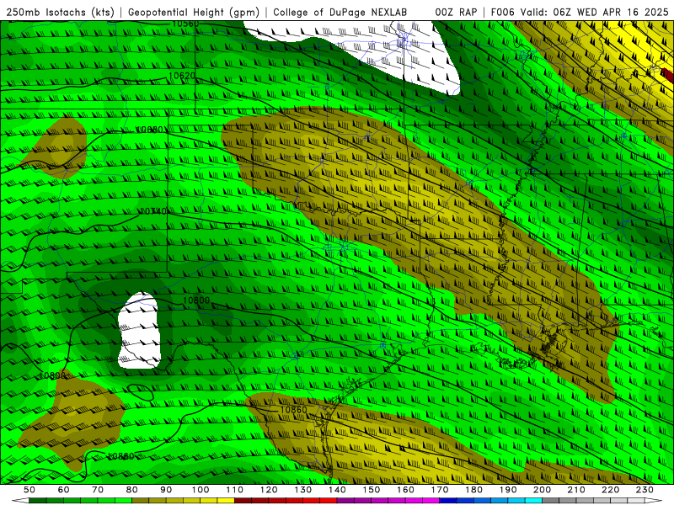This screenshot has height=505, width=674.
Task: Click the 130 value on the color scale
Action: point(303,490)
